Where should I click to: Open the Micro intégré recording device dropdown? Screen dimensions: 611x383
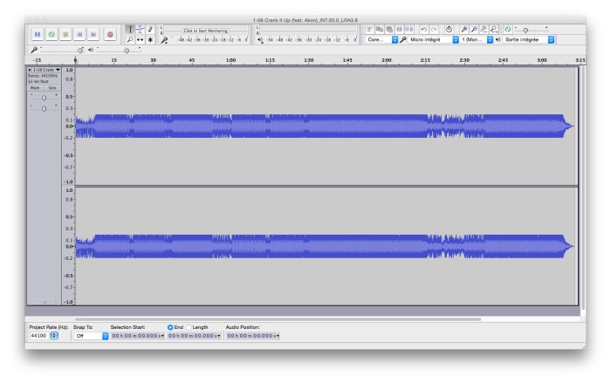pyautogui.click(x=433, y=40)
